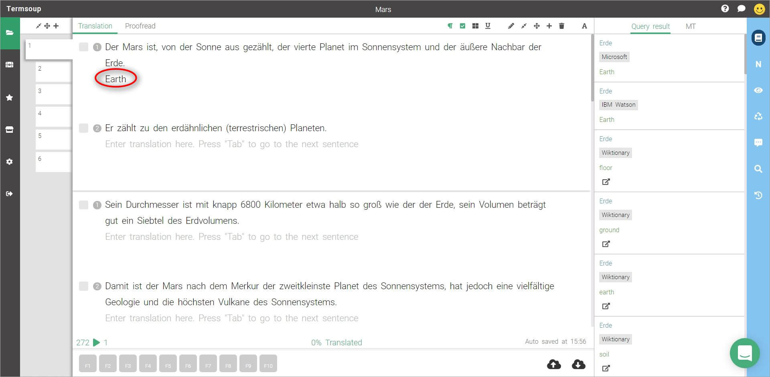Click the sign-out icon in left sidebar
The image size is (770, 377).
coord(10,194)
